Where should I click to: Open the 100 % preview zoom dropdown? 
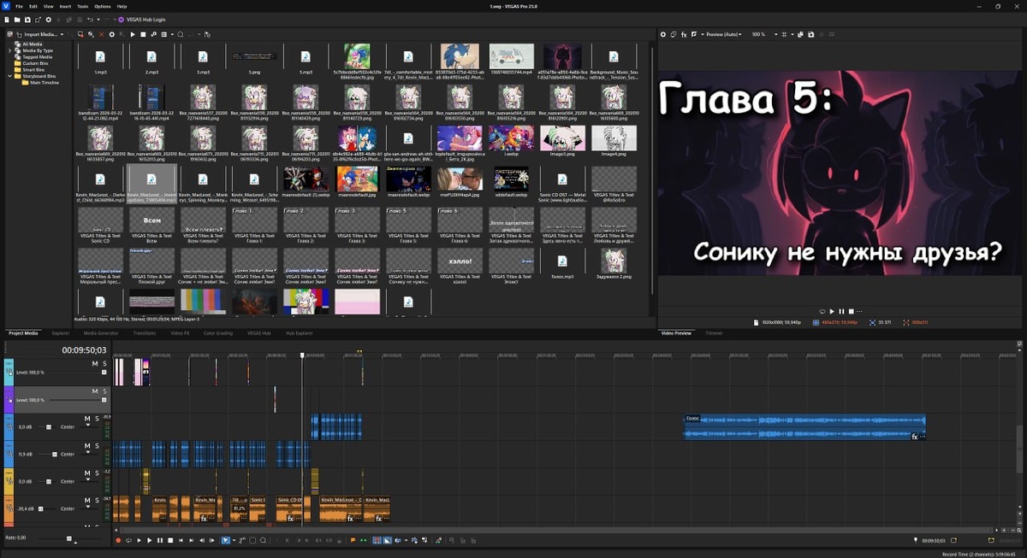point(776,34)
